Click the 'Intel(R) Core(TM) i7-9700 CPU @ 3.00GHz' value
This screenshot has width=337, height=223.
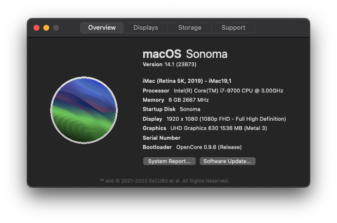point(228,91)
